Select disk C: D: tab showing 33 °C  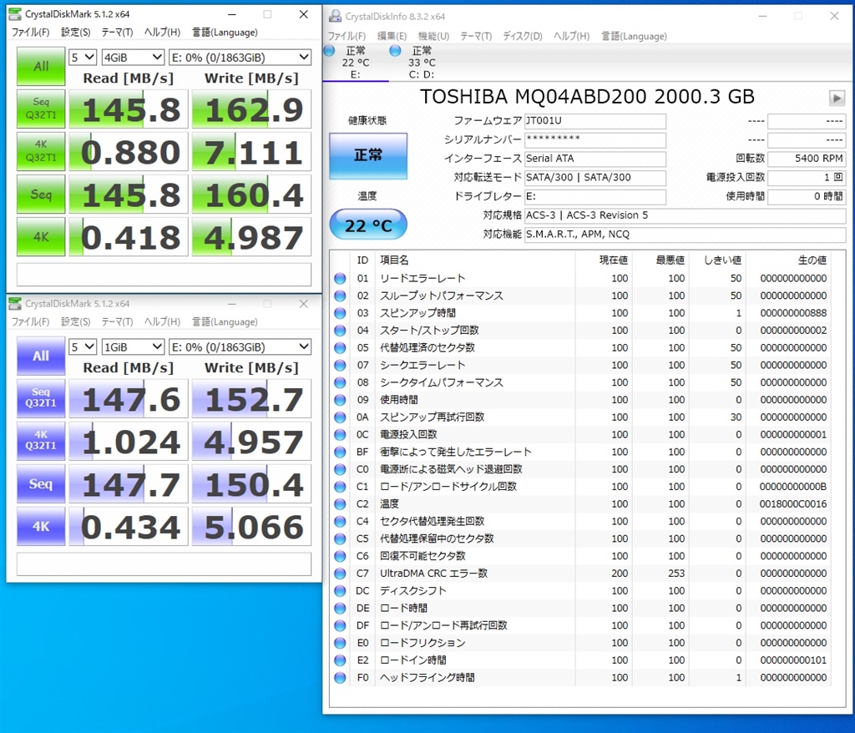421,62
